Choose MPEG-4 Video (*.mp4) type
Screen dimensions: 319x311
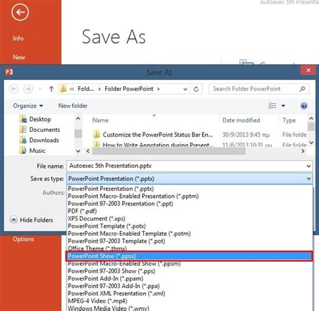point(190,301)
